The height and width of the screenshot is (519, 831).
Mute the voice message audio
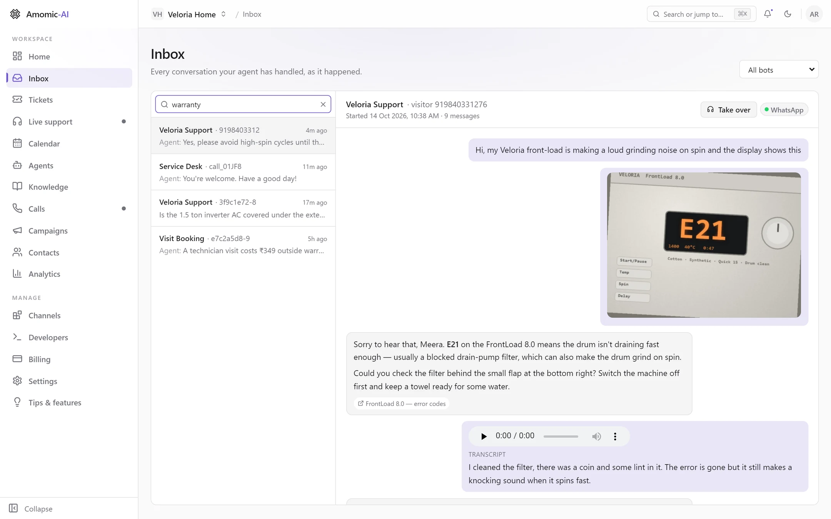click(x=596, y=436)
